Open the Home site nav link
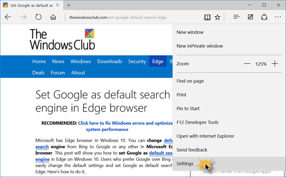This screenshot has height=177, width=286. click(39, 62)
